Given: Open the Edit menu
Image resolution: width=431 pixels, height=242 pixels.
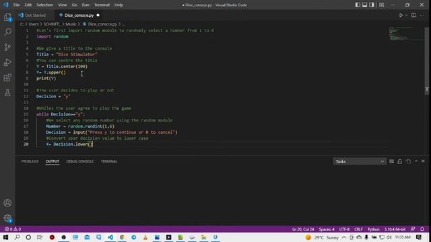Looking at the screenshot, I should click(28, 5).
